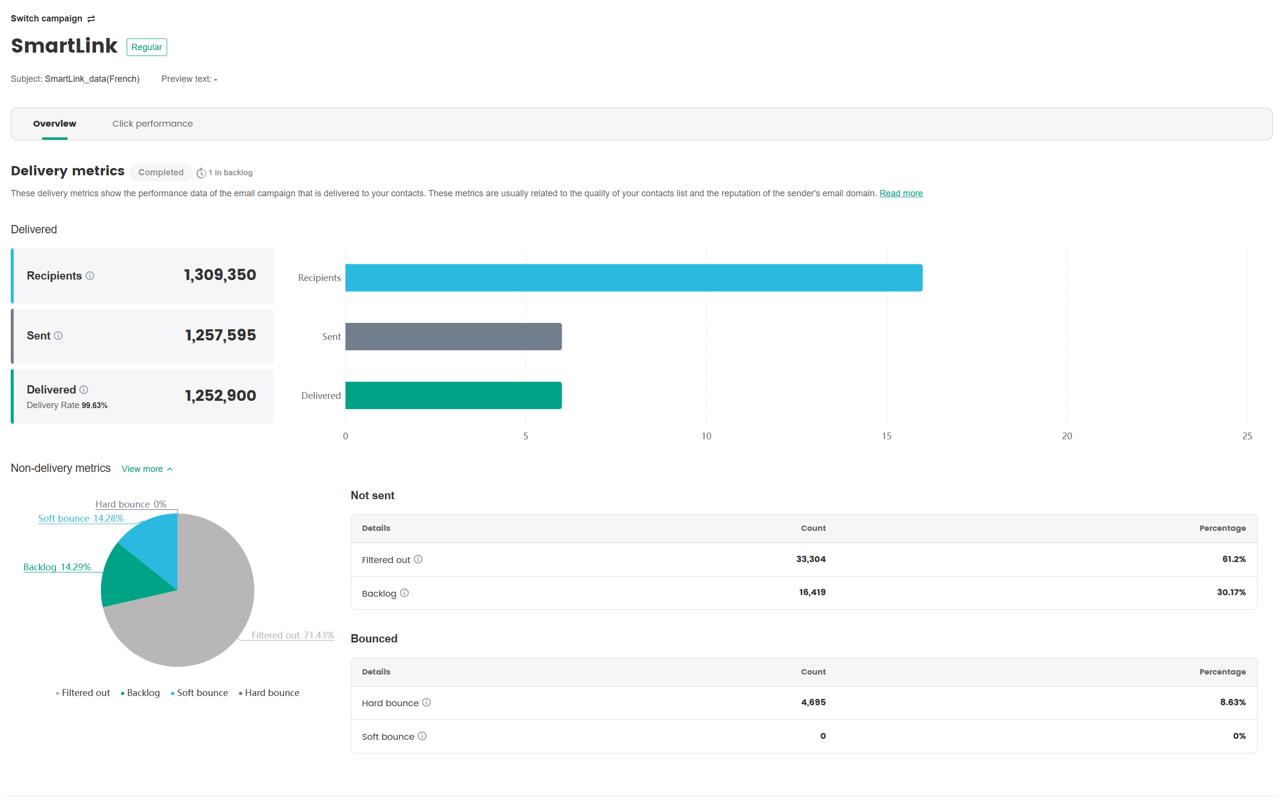Switch to Click performance tab
The height and width of the screenshot is (808, 1285).
tap(152, 124)
